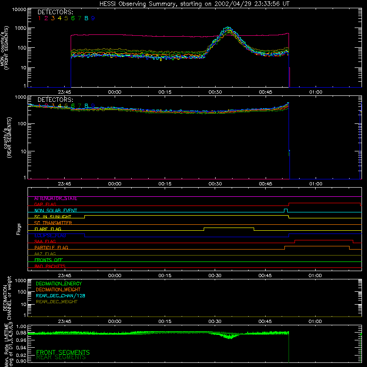
Task: Click the ECLIPSE_FLAG label
Action: [50, 235]
